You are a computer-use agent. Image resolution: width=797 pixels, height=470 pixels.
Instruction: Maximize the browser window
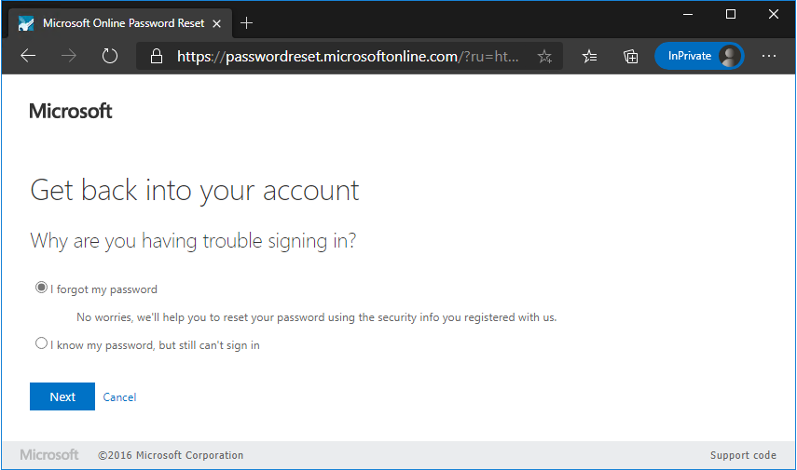pos(731,14)
